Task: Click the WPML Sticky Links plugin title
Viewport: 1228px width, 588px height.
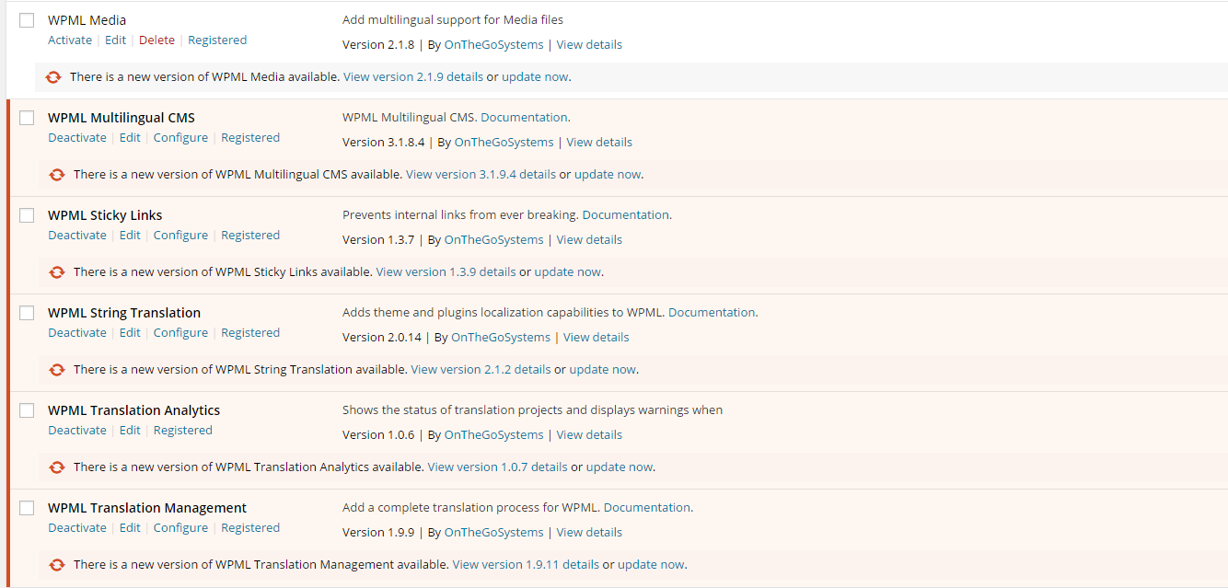Action: [x=105, y=215]
